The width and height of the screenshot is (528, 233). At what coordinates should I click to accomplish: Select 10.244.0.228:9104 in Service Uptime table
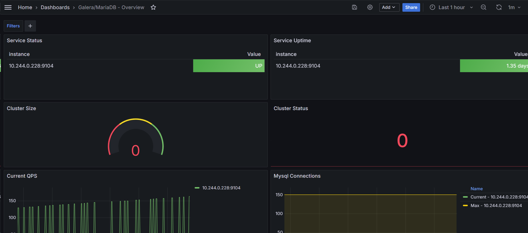click(x=298, y=66)
